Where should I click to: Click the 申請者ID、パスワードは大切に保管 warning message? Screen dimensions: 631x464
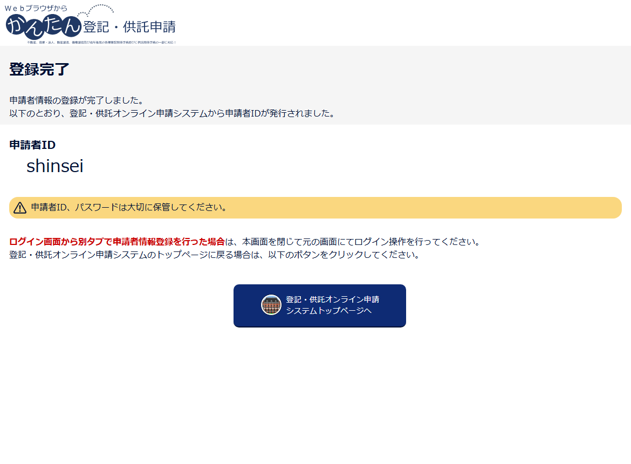pyautogui.click(x=128, y=207)
